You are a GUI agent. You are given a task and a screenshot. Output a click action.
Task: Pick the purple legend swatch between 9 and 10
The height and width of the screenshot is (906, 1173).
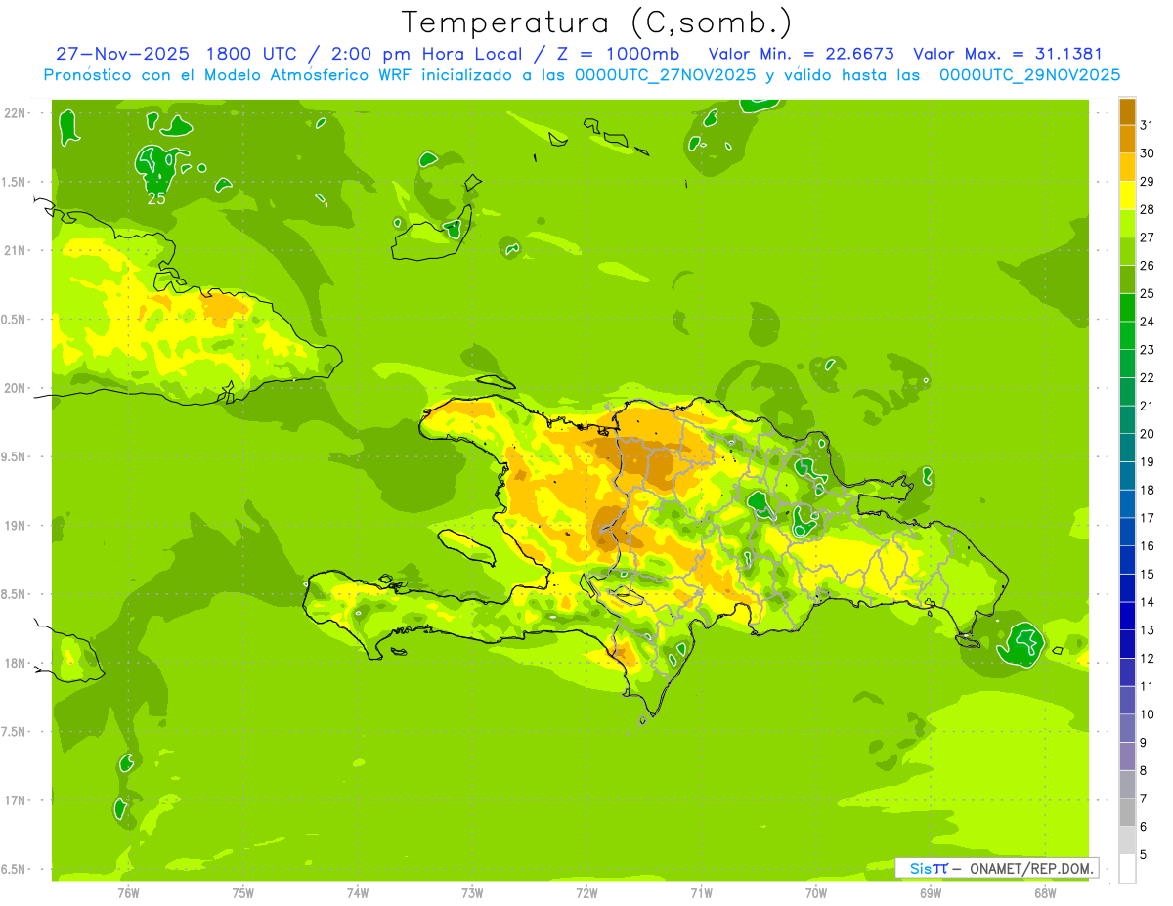pyautogui.click(x=1127, y=728)
